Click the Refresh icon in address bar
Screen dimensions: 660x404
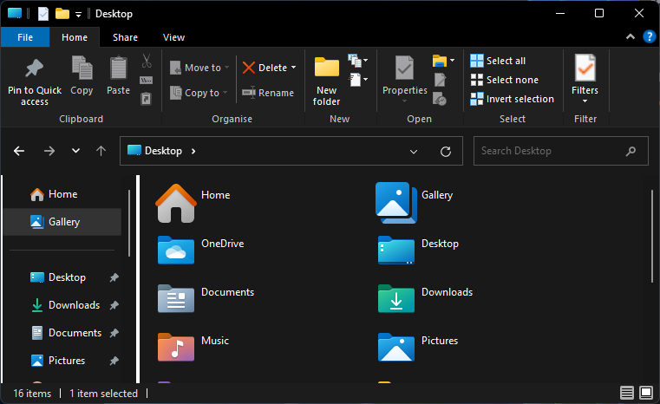pos(446,151)
